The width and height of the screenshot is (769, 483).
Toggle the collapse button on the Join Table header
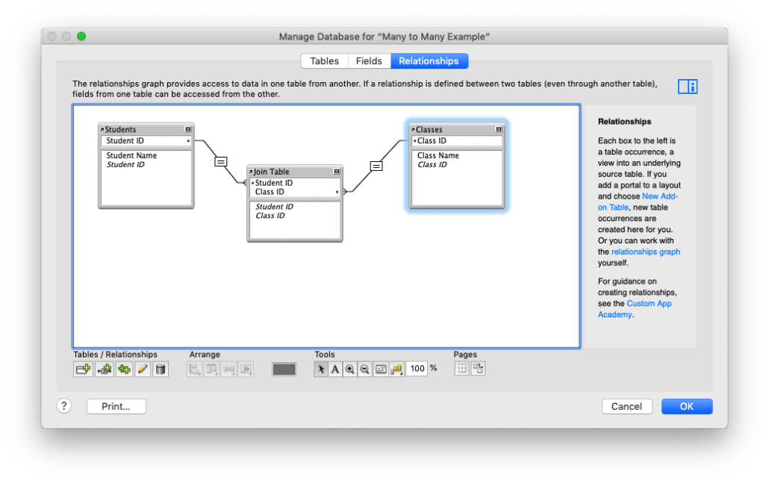337,172
